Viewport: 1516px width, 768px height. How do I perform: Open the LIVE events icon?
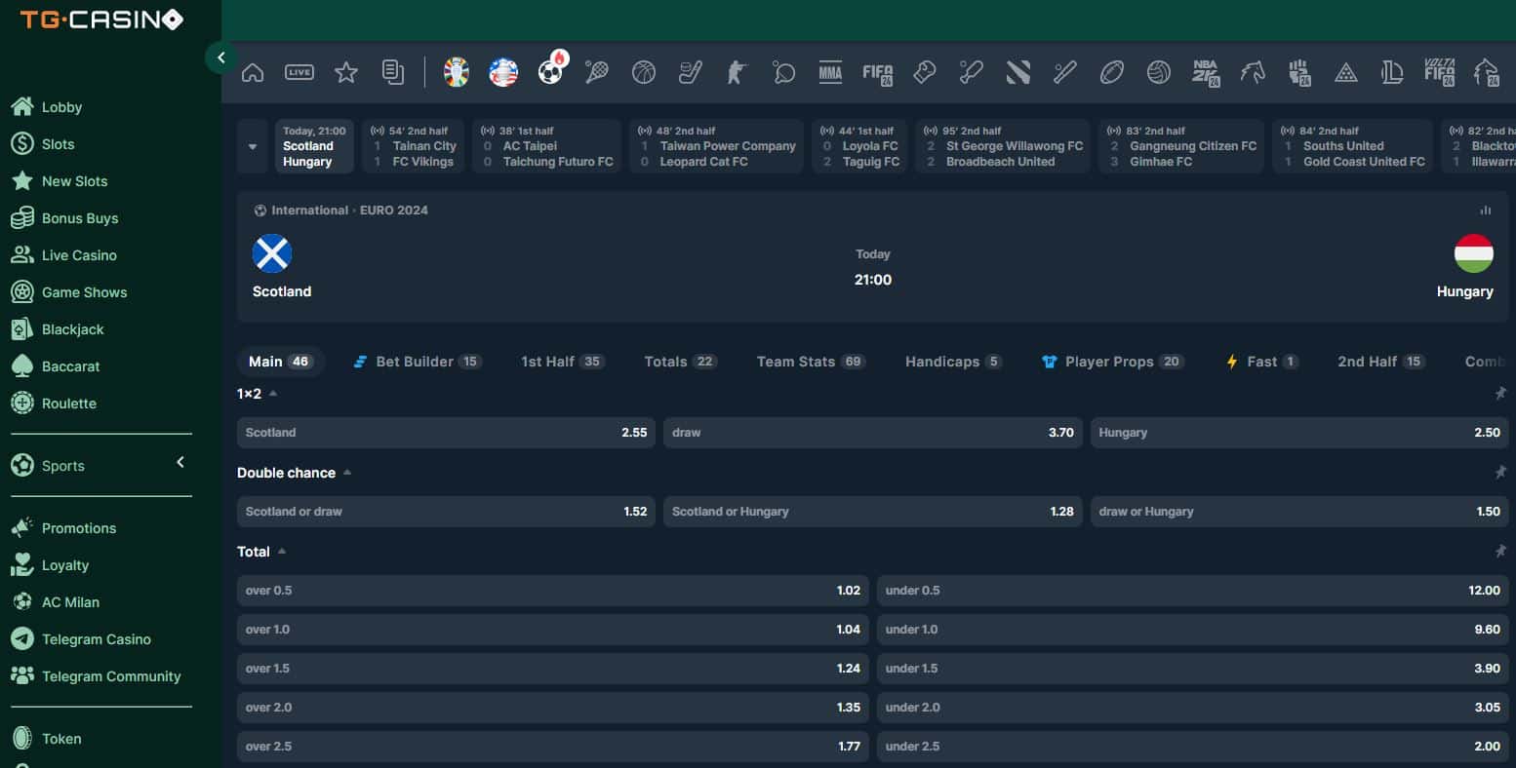[x=299, y=72]
